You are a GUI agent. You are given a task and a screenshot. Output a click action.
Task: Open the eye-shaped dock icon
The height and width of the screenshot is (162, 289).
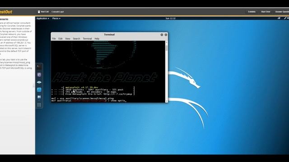(39, 82)
